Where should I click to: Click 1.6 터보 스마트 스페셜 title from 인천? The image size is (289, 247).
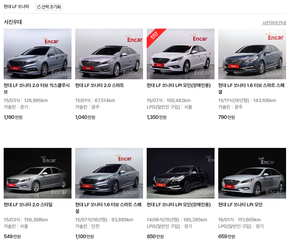click(x=108, y=207)
